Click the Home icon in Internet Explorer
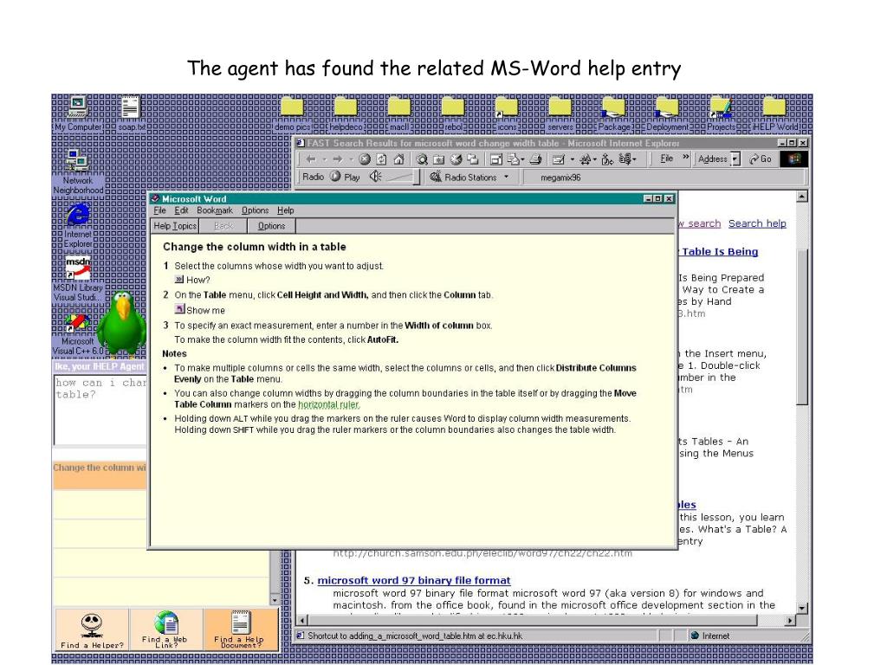 tap(398, 159)
